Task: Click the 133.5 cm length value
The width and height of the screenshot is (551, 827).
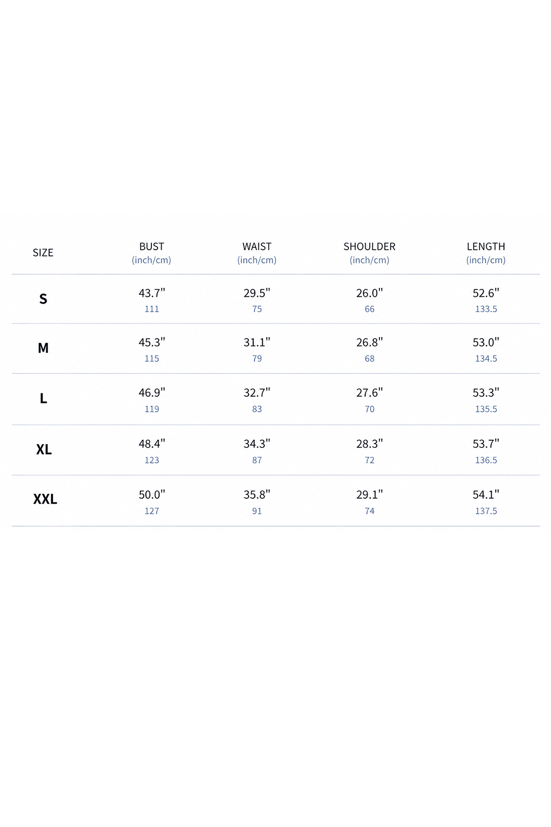Action: coord(486,309)
